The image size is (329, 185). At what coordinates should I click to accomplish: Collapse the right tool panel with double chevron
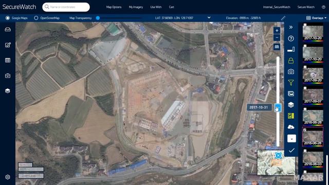291,27
